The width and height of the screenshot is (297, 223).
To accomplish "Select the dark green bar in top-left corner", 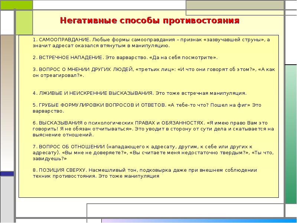I will 16,5.
